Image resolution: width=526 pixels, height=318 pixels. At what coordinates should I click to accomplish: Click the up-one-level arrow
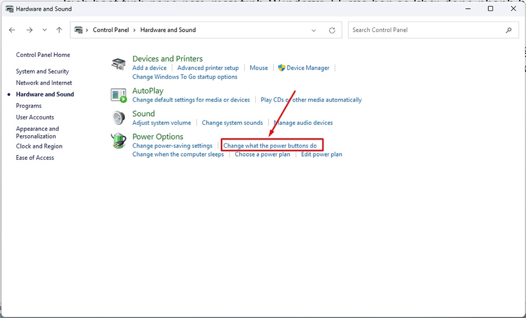(x=59, y=30)
